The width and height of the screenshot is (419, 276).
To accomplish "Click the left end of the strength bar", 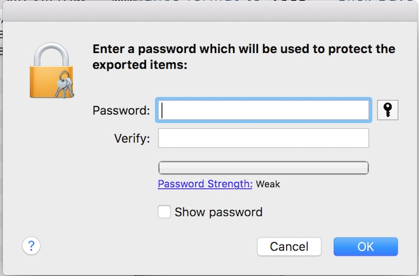I will [164, 167].
